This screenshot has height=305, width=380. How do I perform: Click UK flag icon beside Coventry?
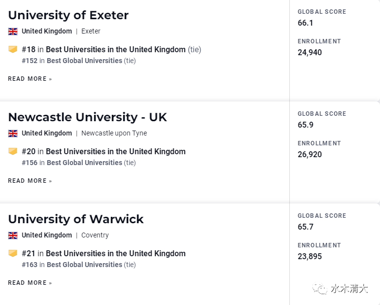[x=13, y=236]
